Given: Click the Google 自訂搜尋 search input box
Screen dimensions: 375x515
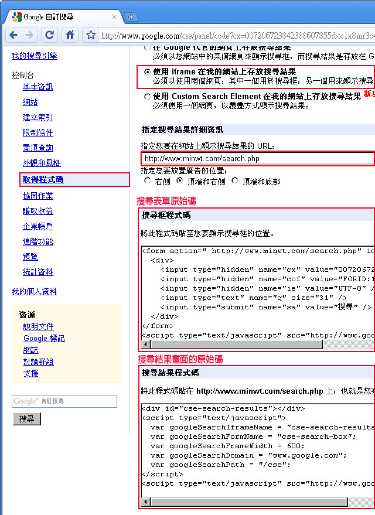Looking at the screenshot, I should click(x=64, y=401).
